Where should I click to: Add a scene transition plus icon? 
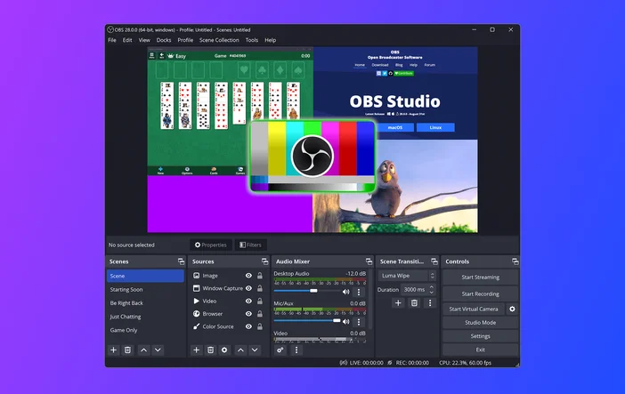pos(398,302)
